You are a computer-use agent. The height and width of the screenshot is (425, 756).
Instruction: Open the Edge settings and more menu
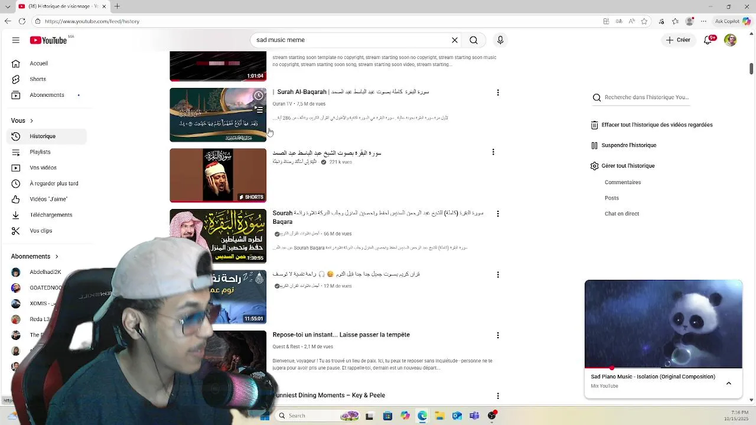click(703, 21)
